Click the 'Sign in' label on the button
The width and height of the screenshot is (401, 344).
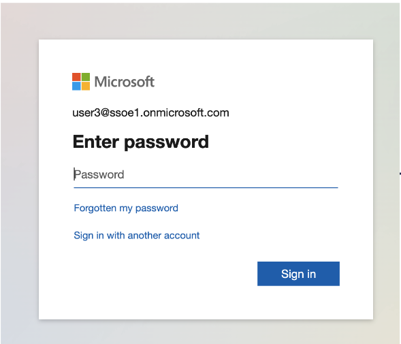pyautogui.click(x=298, y=274)
